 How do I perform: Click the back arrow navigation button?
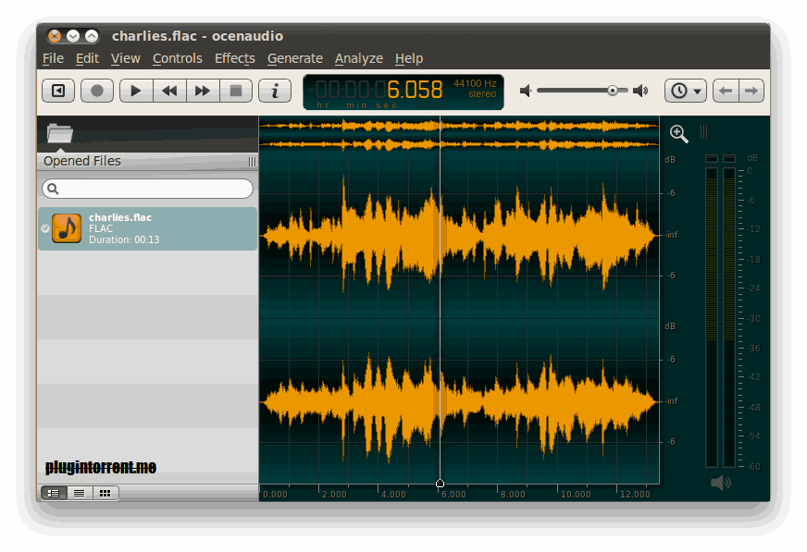point(726,91)
